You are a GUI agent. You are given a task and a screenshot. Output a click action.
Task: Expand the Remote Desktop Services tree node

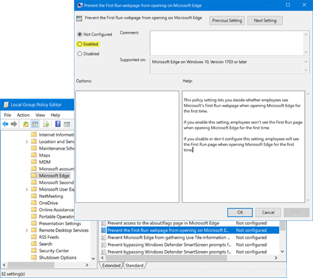coord(27,231)
